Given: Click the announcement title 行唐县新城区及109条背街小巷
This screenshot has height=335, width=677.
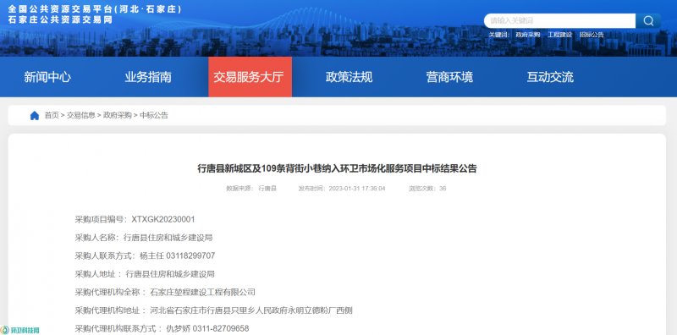Looking at the screenshot, I should (337, 169).
